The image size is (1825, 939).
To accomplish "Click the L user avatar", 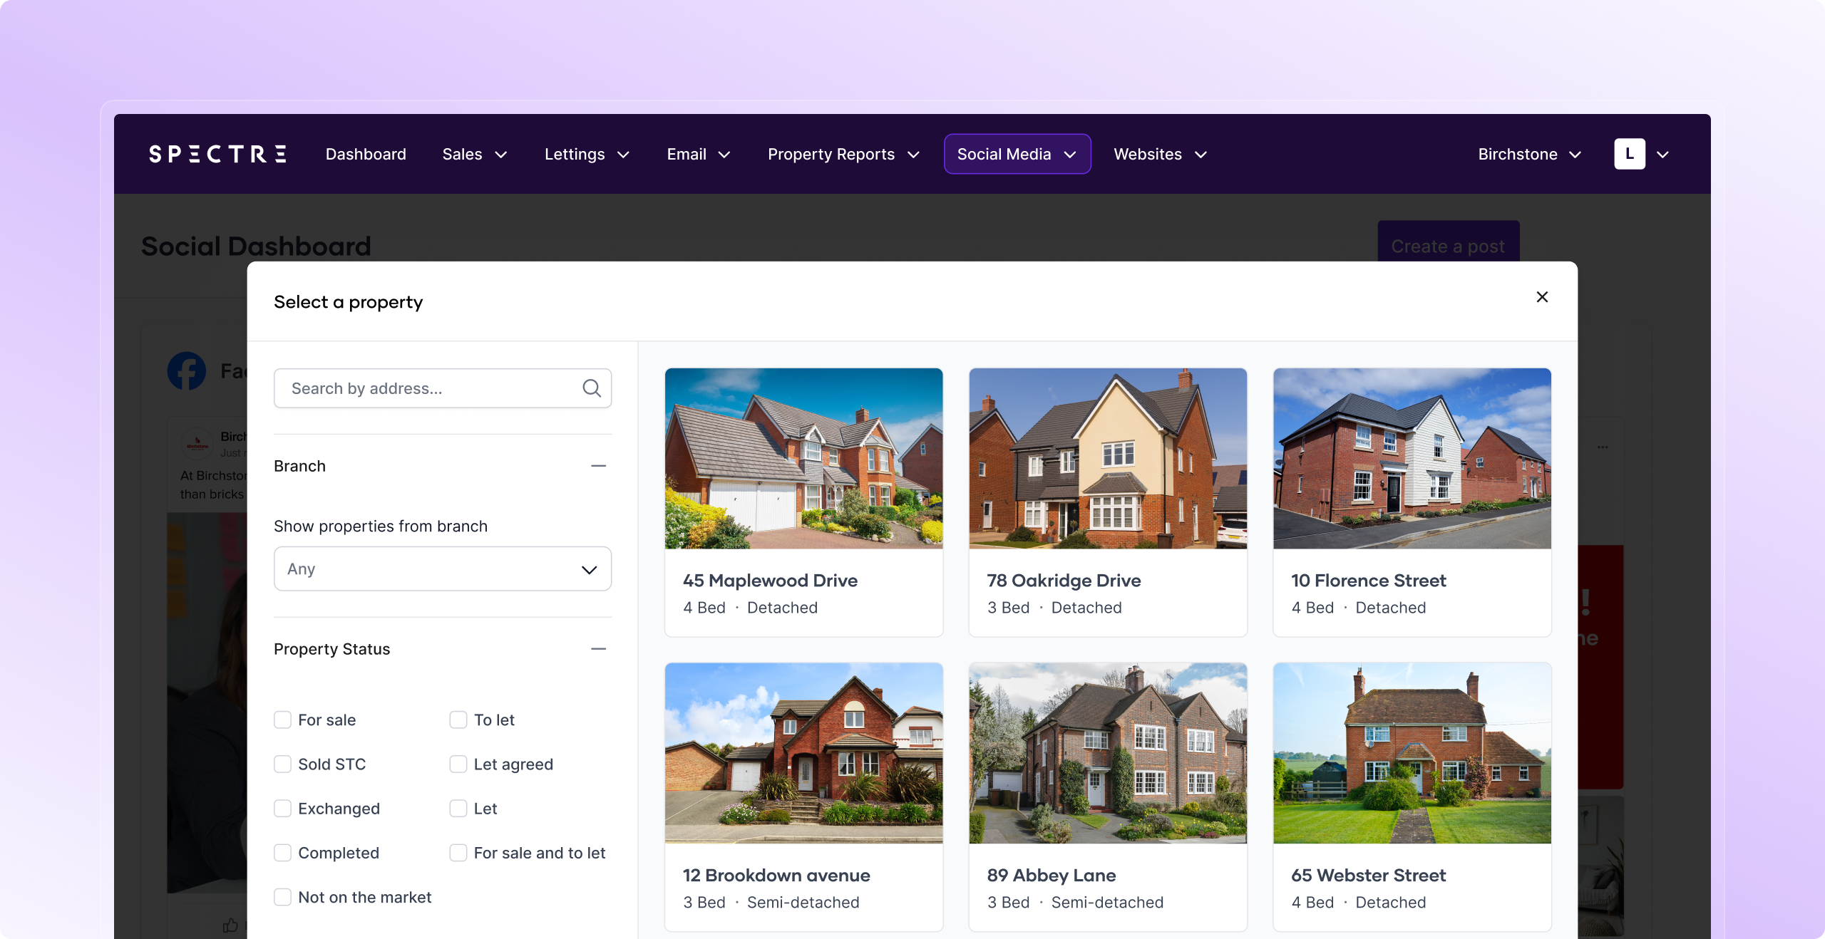I will (x=1629, y=154).
